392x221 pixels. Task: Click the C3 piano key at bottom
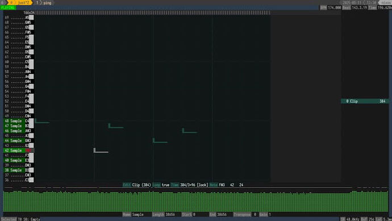[31, 180]
